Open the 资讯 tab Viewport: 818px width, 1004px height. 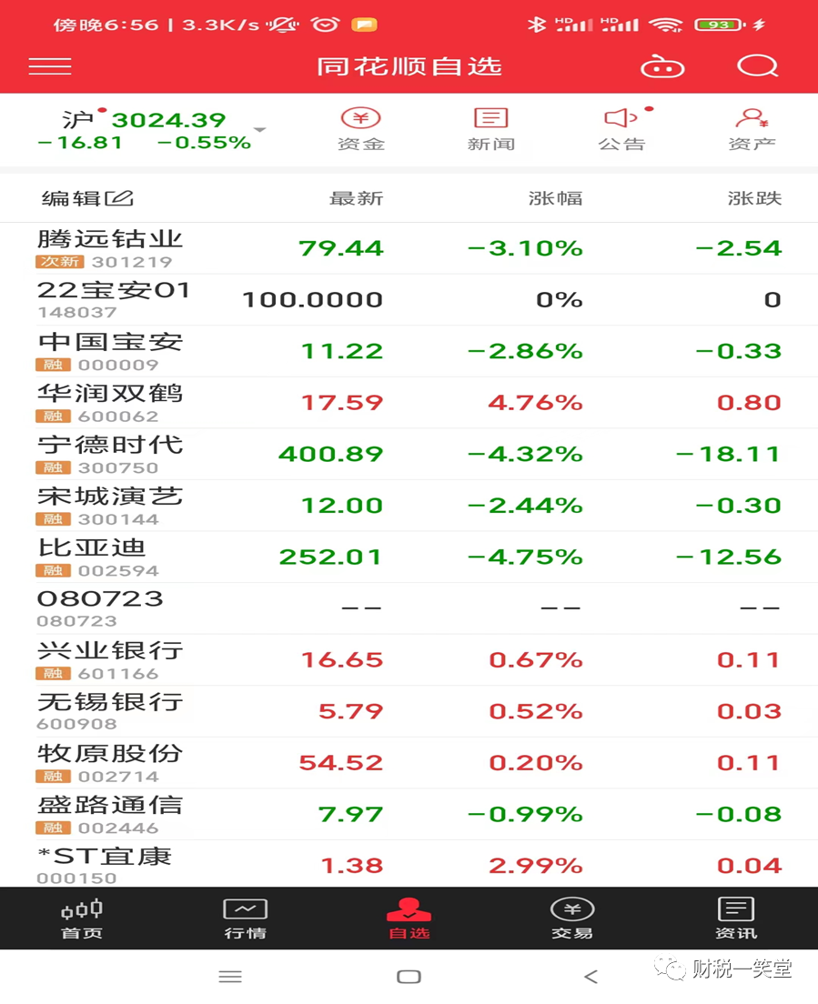736,919
